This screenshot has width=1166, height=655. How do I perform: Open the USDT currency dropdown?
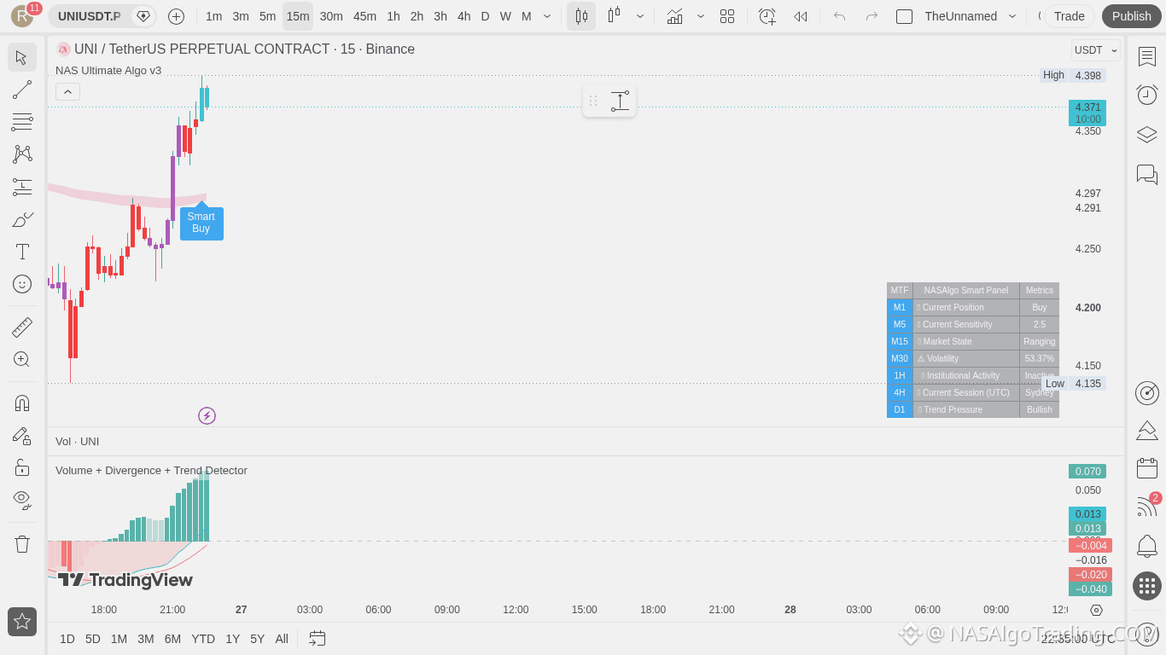click(1096, 50)
